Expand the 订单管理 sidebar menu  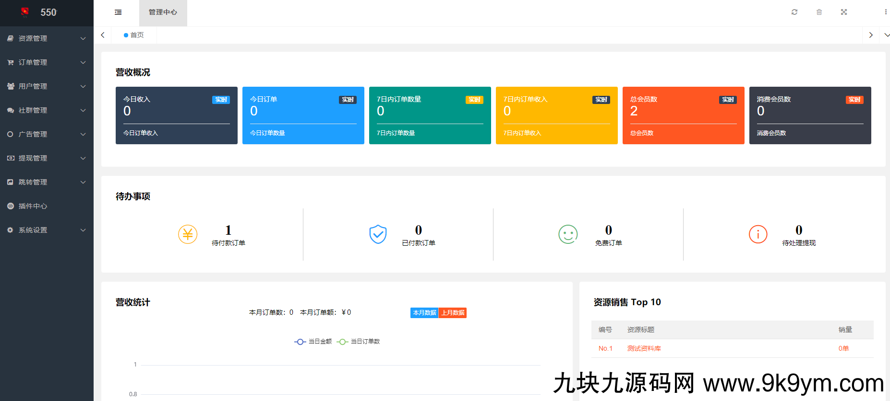pos(47,62)
